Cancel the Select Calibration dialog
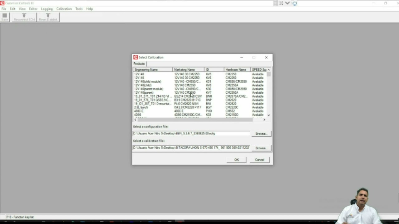The width and height of the screenshot is (399, 224). [x=260, y=160]
